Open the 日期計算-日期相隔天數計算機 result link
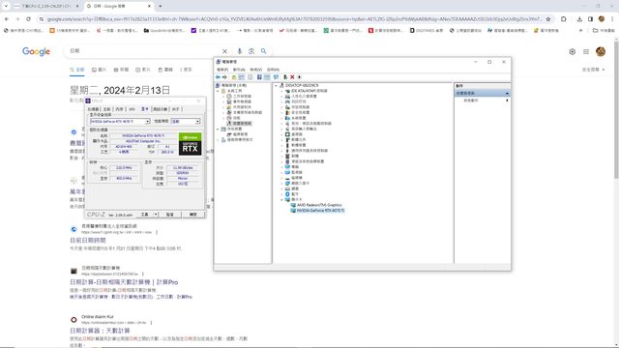This screenshot has width=619, height=348. point(124,282)
